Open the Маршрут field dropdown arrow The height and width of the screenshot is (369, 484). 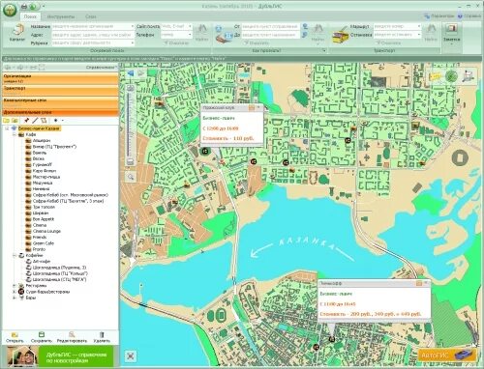coord(419,26)
